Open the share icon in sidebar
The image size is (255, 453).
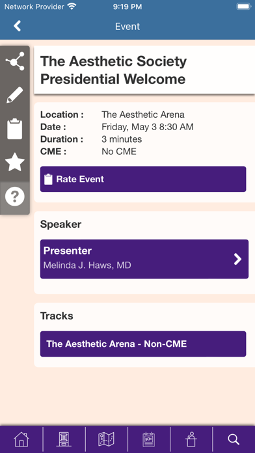[x=15, y=61]
